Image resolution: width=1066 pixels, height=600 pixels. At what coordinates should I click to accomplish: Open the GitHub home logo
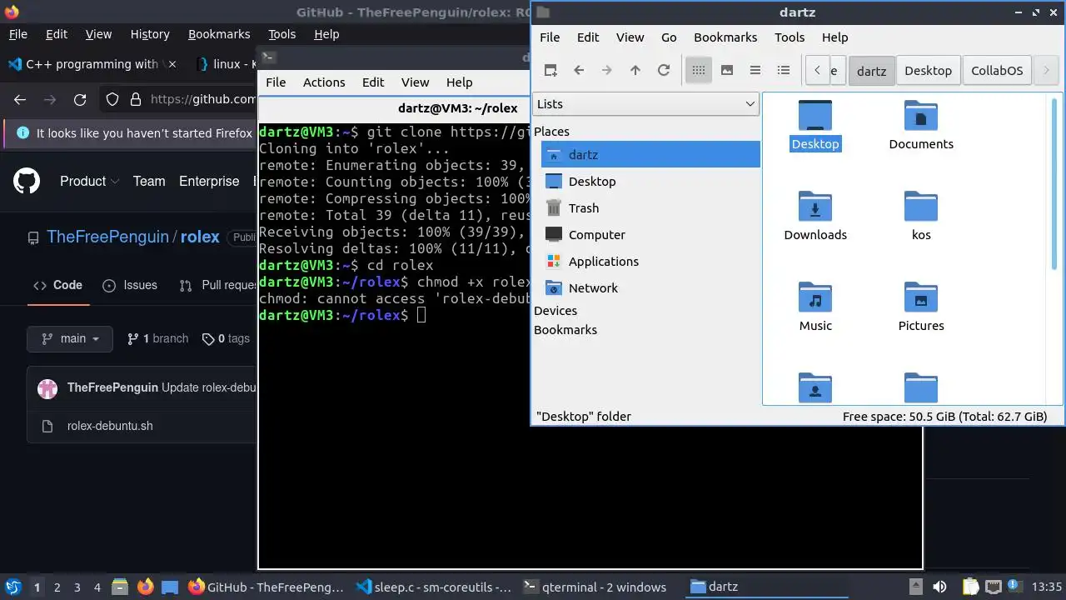point(27,181)
